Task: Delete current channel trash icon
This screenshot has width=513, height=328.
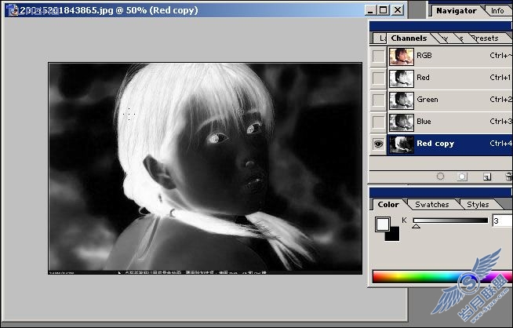Action: [509, 177]
